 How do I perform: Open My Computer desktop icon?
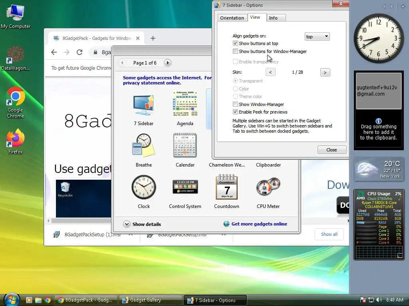coord(16,17)
